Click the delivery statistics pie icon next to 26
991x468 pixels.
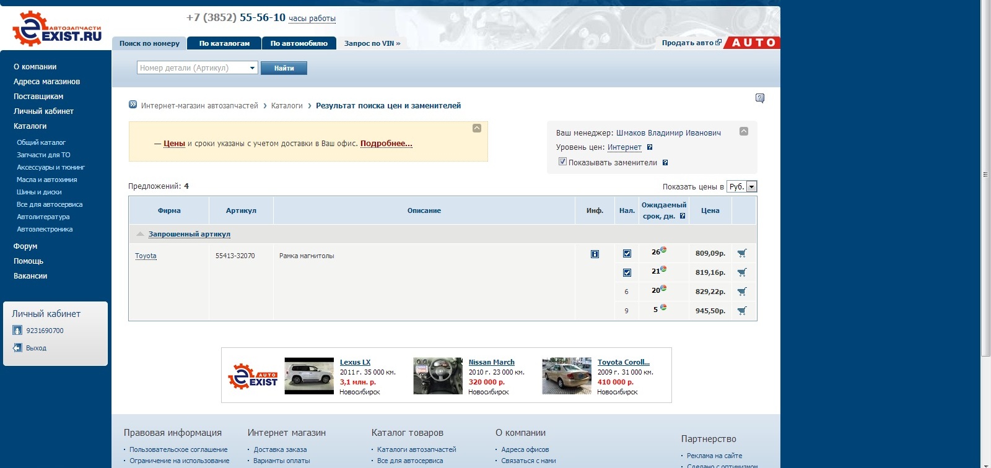pos(663,250)
